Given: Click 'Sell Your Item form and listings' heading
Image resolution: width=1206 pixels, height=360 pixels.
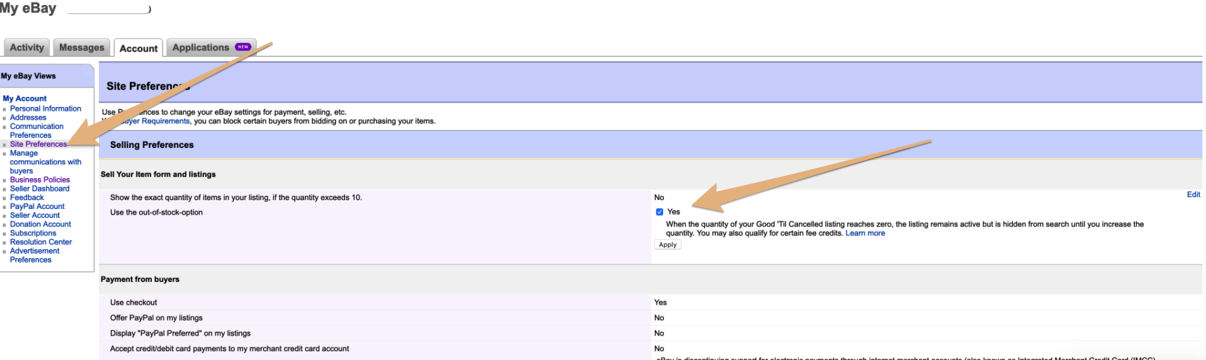Looking at the screenshot, I should 158,174.
